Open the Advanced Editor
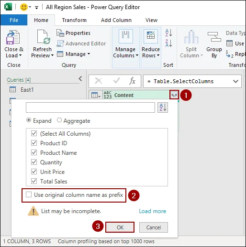The width and height of the screenshot is (246, 247). pos(81,43)
